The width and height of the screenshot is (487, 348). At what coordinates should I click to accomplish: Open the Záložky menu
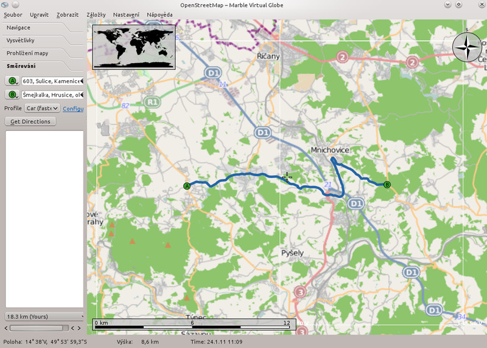96,15
